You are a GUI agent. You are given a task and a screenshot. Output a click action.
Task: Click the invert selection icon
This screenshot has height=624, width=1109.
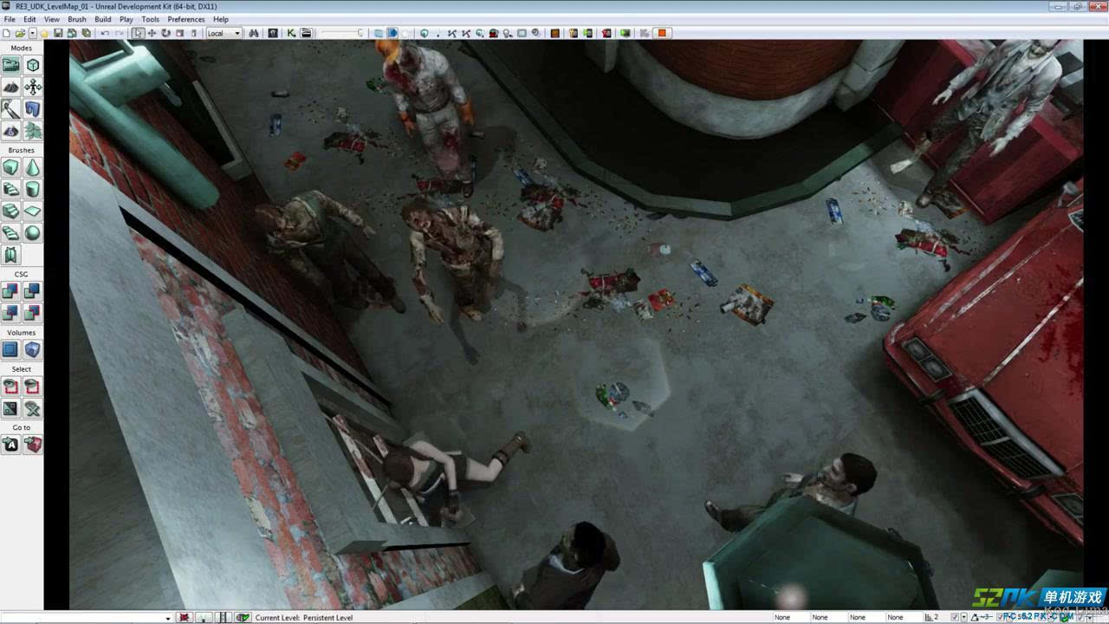10,408
